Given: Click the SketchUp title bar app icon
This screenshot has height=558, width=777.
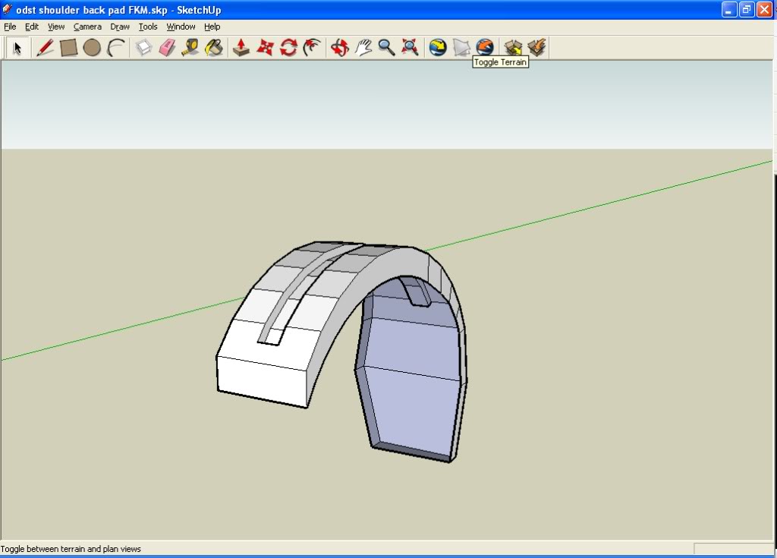Looking at the screenshot, I should [8, 9].
